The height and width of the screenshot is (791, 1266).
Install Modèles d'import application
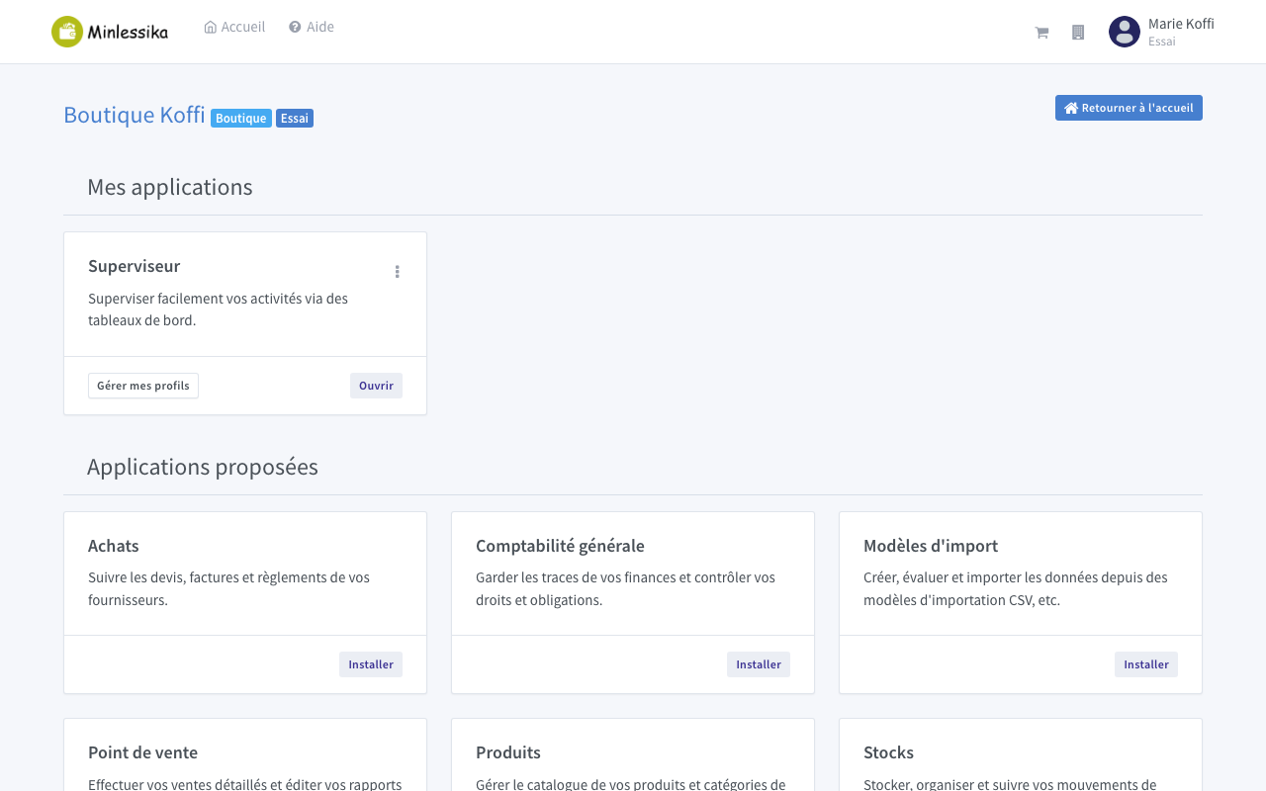point(1146,664)
